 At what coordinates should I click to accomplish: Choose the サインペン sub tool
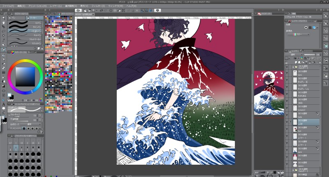(x=25, y=27)
